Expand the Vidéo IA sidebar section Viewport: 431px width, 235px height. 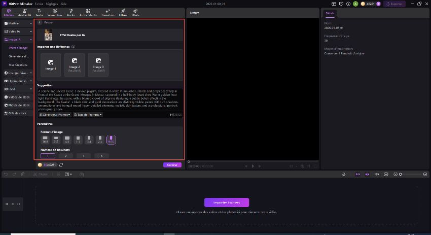coord(17,31)
